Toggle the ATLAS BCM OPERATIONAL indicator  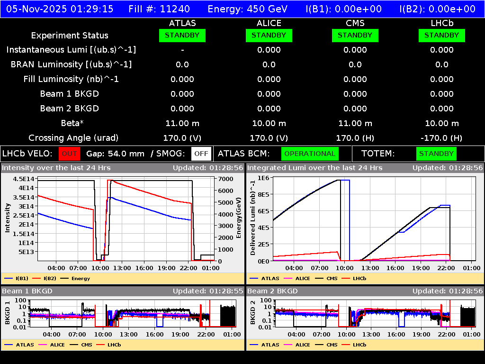(x=310, y=154)
